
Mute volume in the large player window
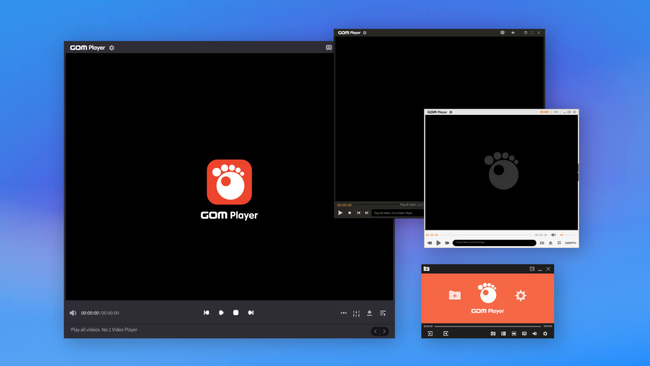73,313
